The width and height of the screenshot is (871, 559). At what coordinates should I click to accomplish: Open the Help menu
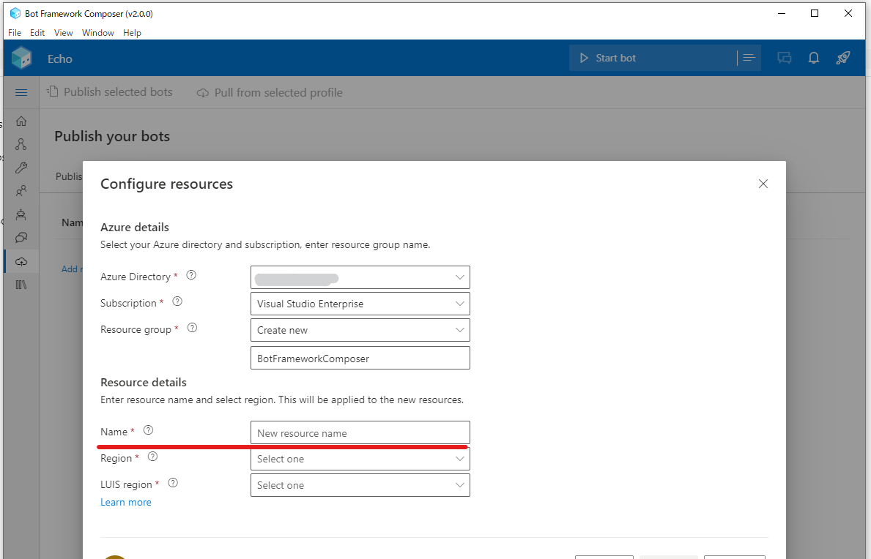(132, 33)
